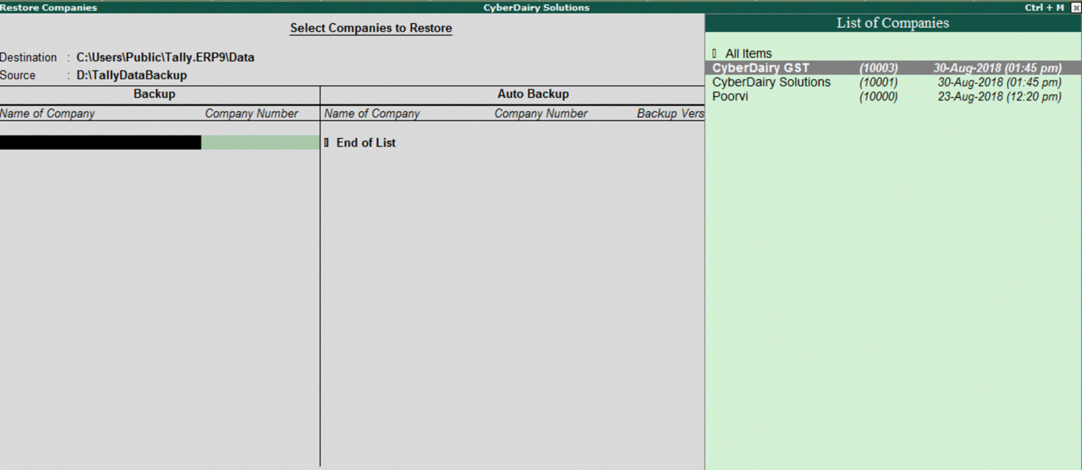The width and height of the screenshot is (1082, 470).
Task: Close the Restore Companies screen
Action: (1075, 8)
